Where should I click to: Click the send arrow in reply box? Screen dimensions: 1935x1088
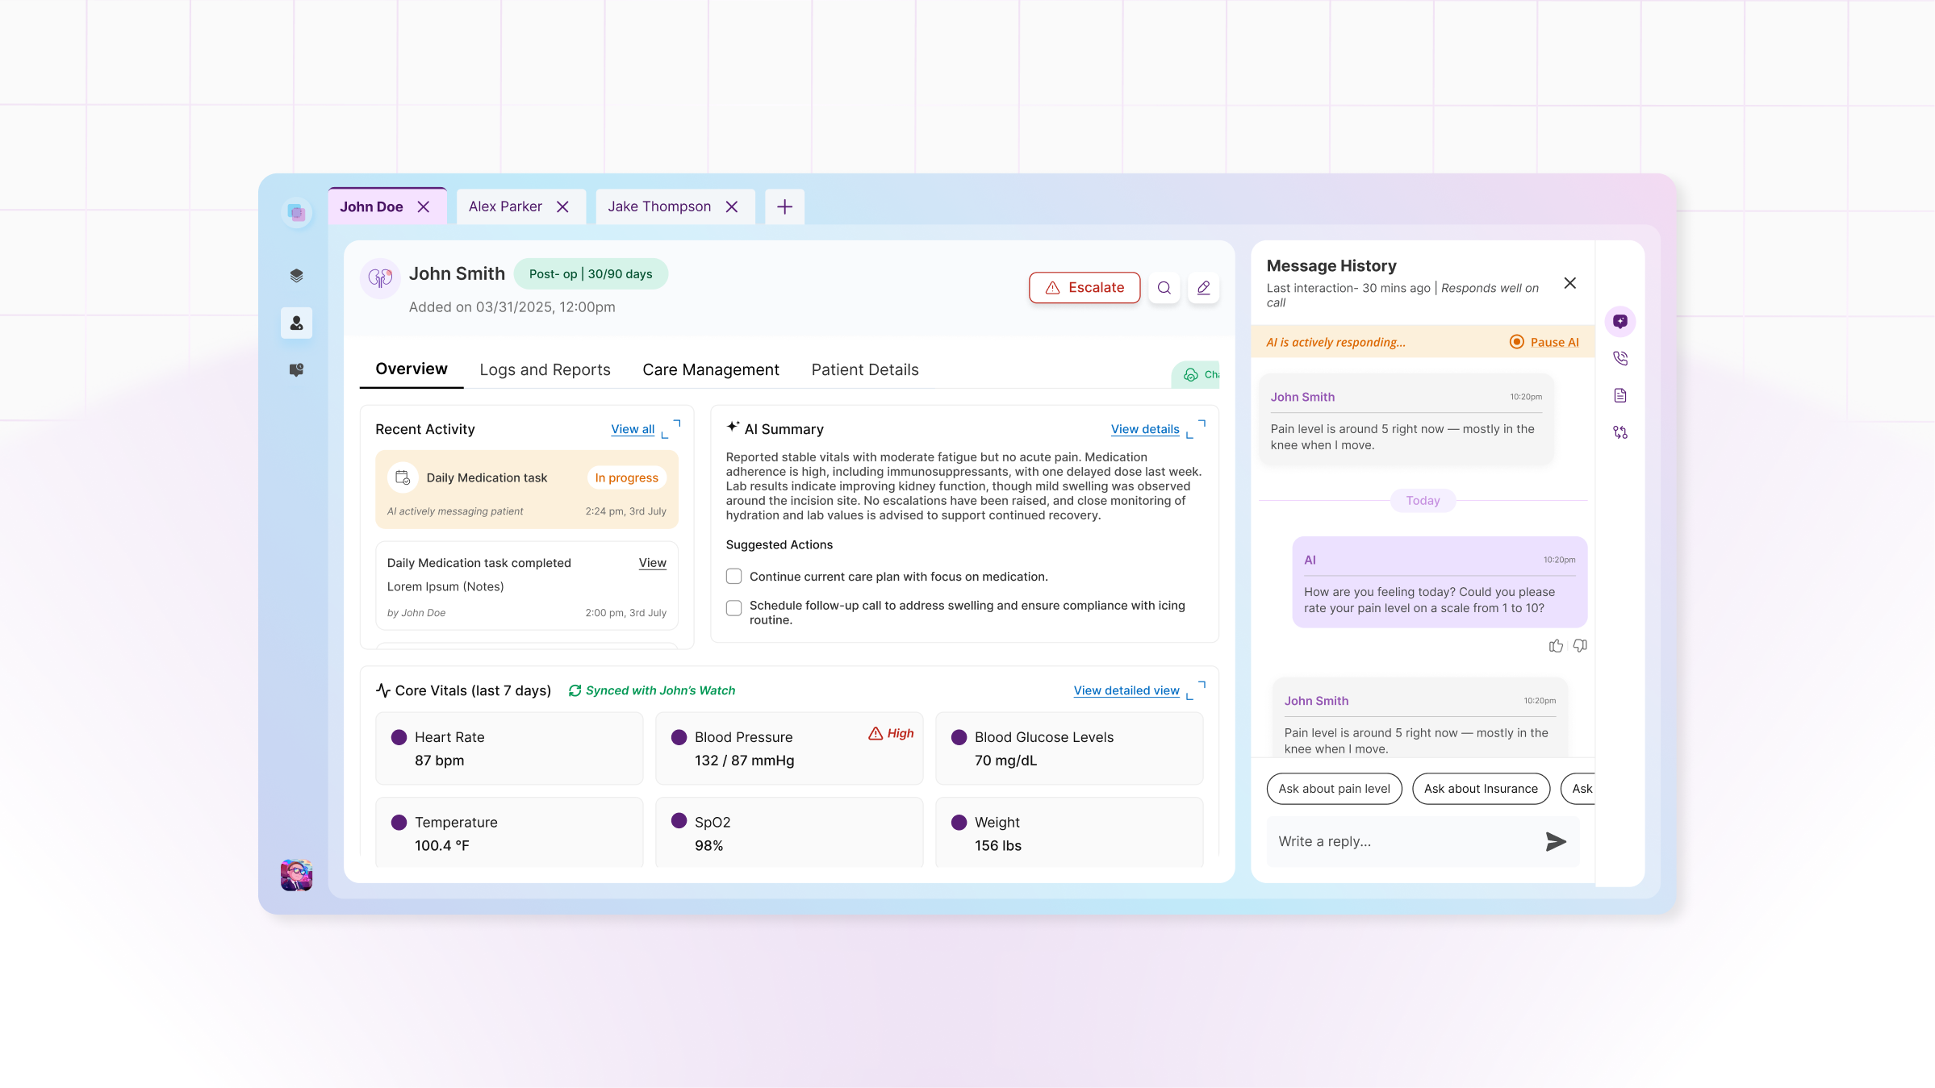(x=1555, y=841)
